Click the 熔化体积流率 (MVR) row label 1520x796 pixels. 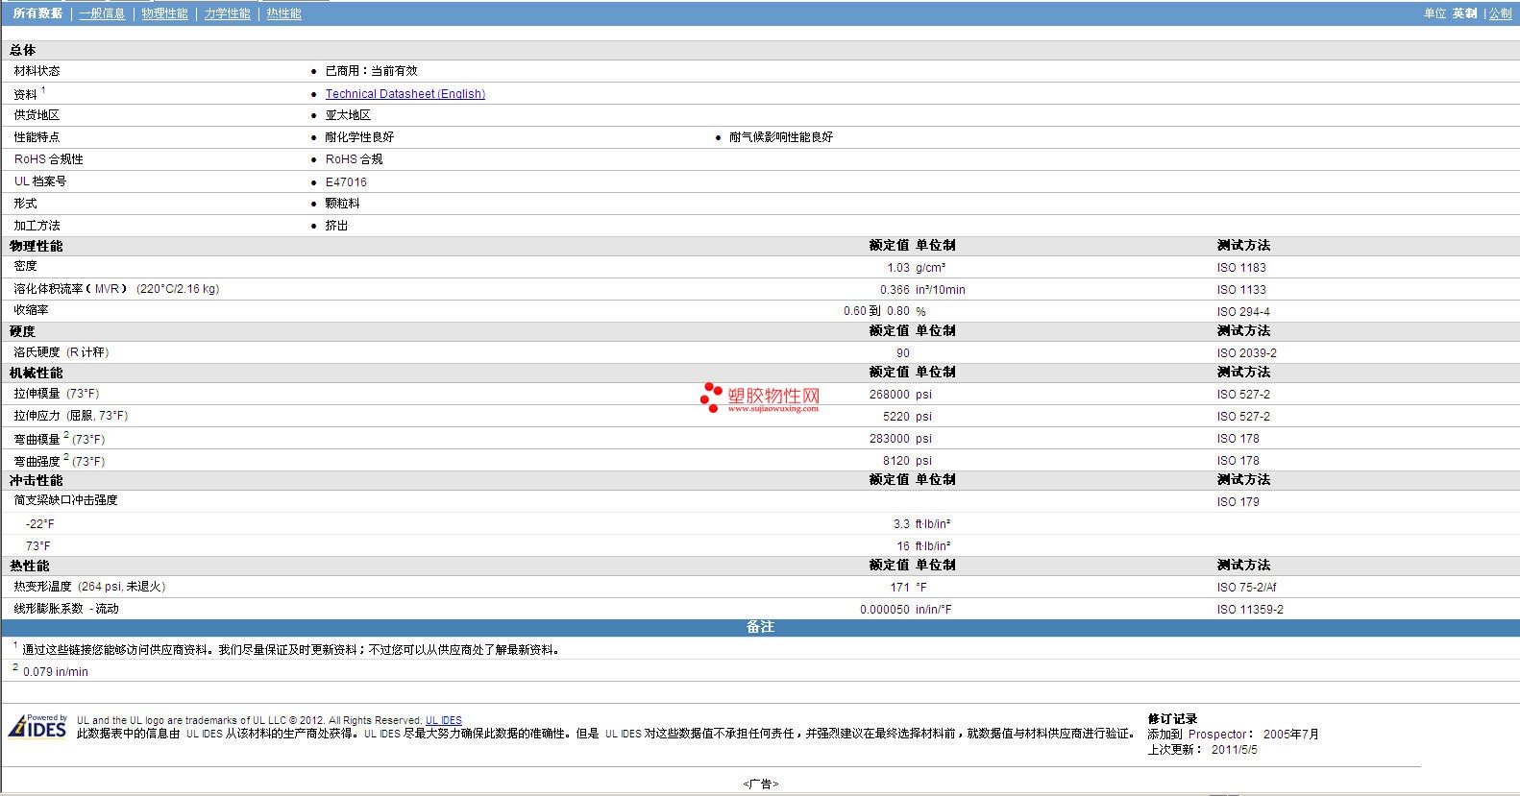(116, 289)
